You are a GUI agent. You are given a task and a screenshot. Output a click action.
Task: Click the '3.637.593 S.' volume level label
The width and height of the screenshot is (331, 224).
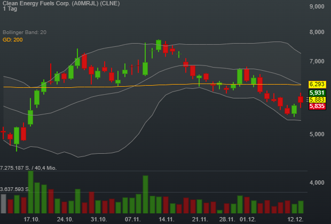coord(15,189)
